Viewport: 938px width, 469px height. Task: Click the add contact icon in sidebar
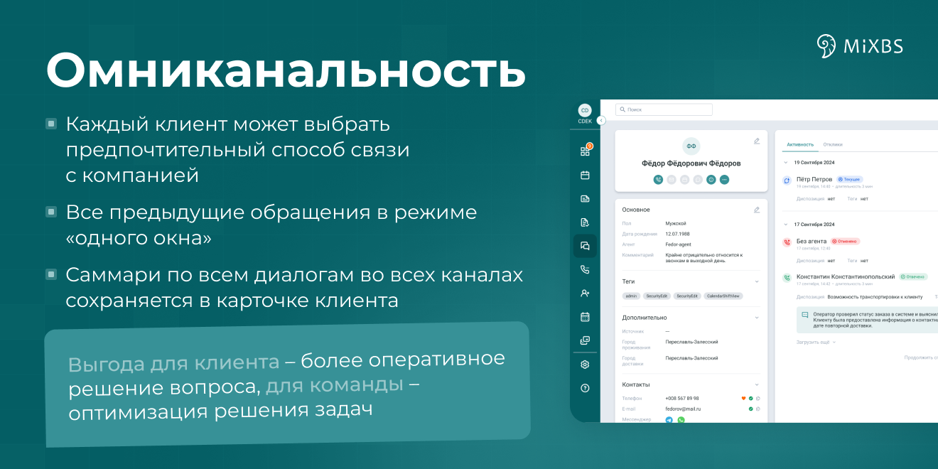click(x=585, y=293)
